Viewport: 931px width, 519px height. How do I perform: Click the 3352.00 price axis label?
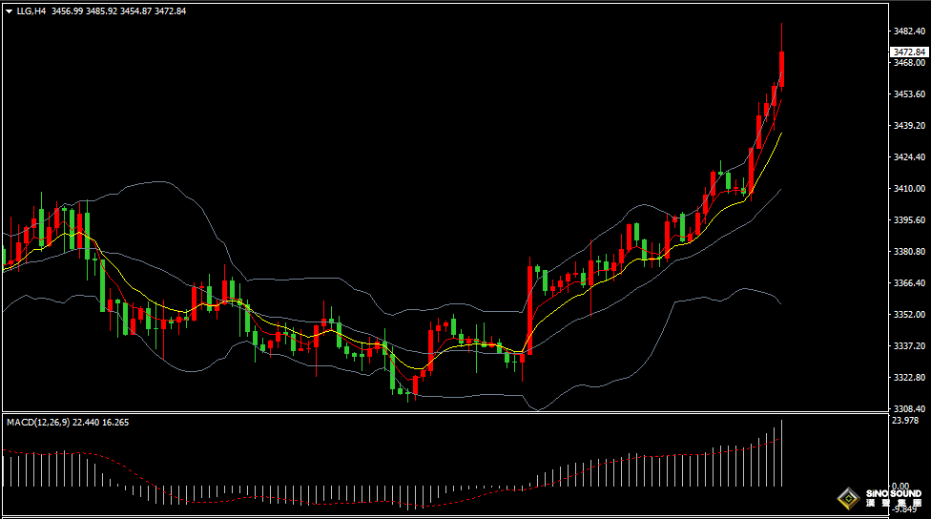coord(909,314)
